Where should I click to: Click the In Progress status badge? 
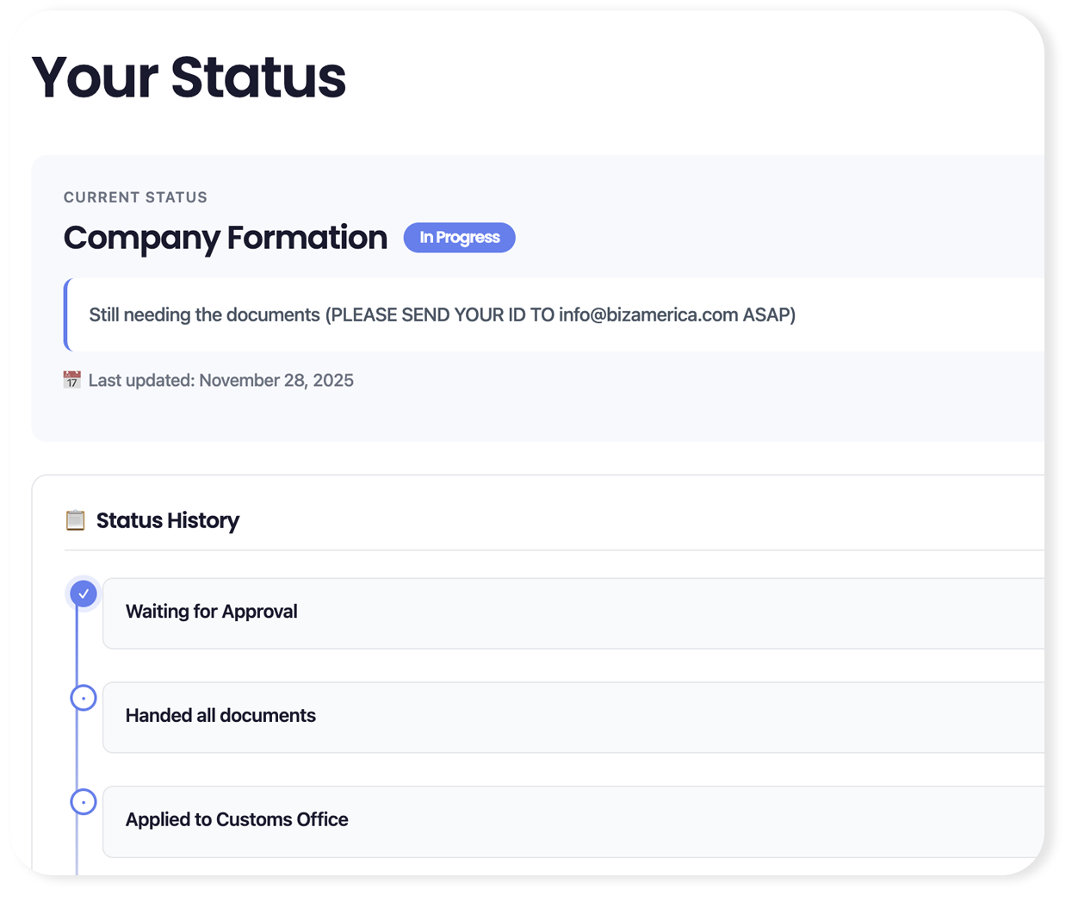(459, 238)
